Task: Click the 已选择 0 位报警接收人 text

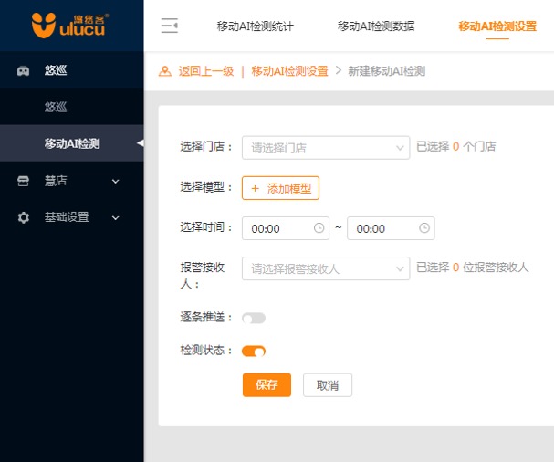Action: click(x=473, y=268)
